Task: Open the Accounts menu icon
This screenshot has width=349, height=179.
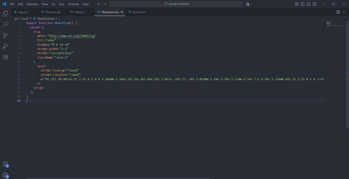Action: coord(5,164)
